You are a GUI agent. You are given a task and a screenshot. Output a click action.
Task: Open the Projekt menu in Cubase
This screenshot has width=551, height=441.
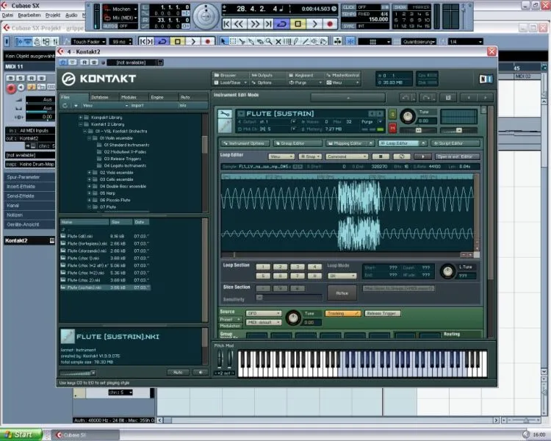pyautogui.click(x=52, y=14)
